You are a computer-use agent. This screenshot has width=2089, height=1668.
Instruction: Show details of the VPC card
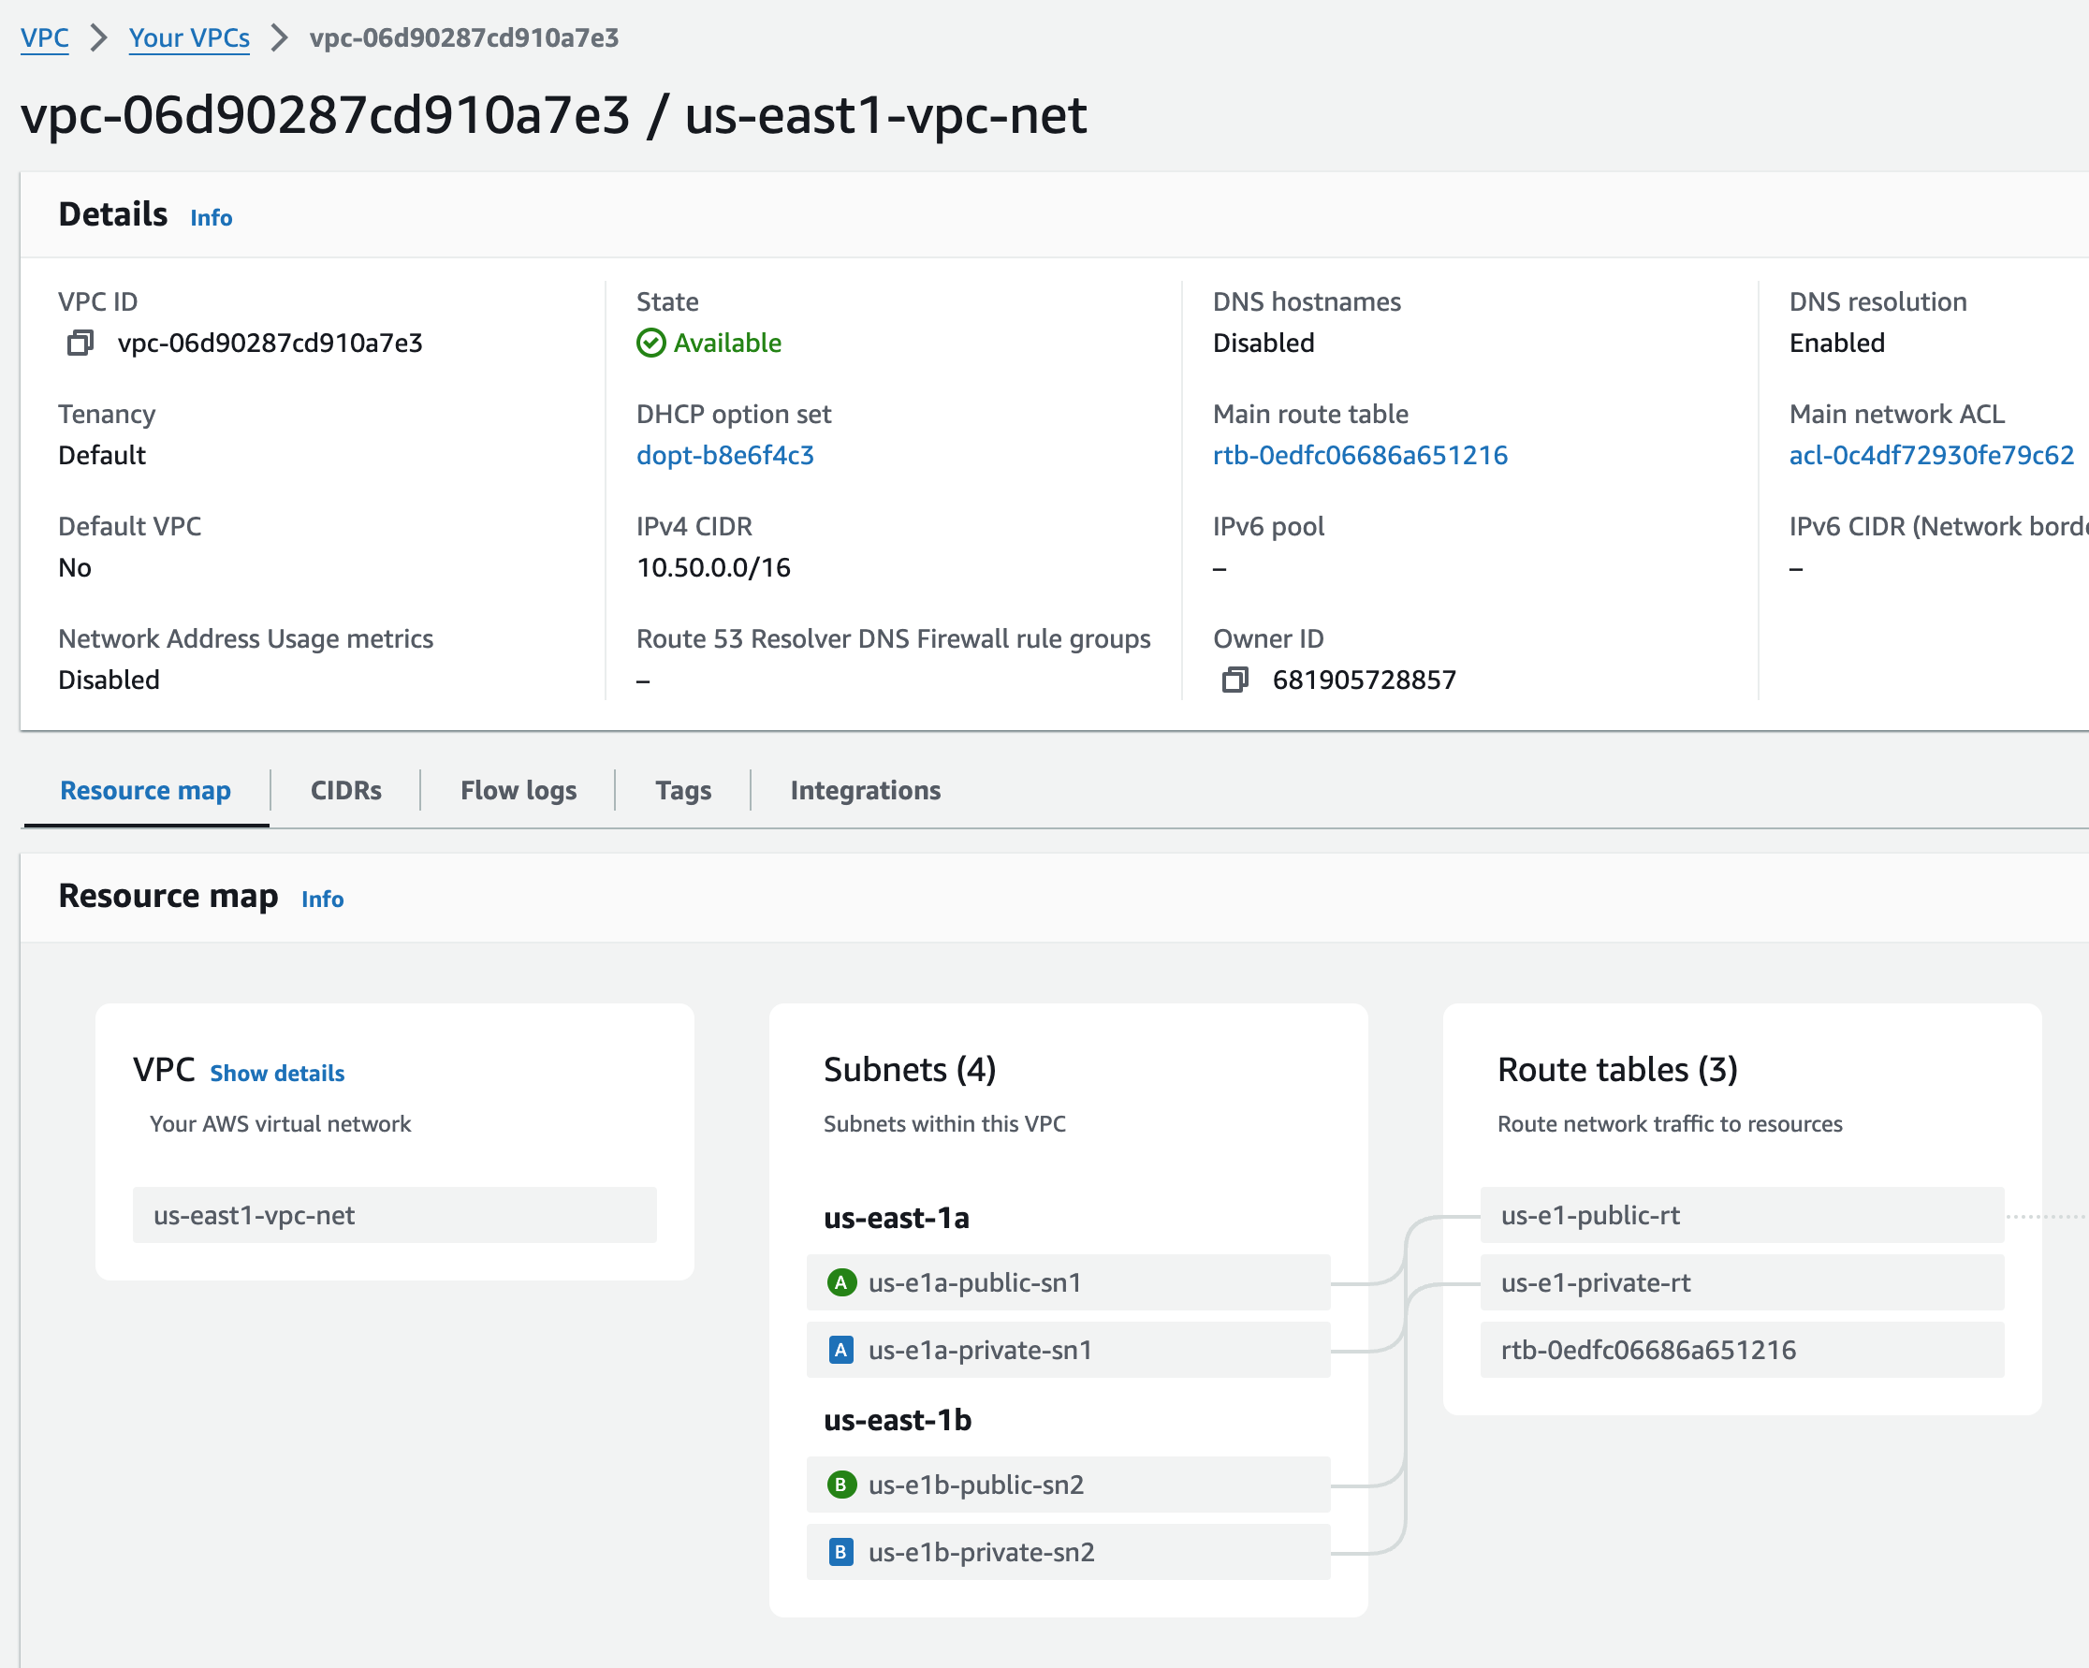[277, 1074]
